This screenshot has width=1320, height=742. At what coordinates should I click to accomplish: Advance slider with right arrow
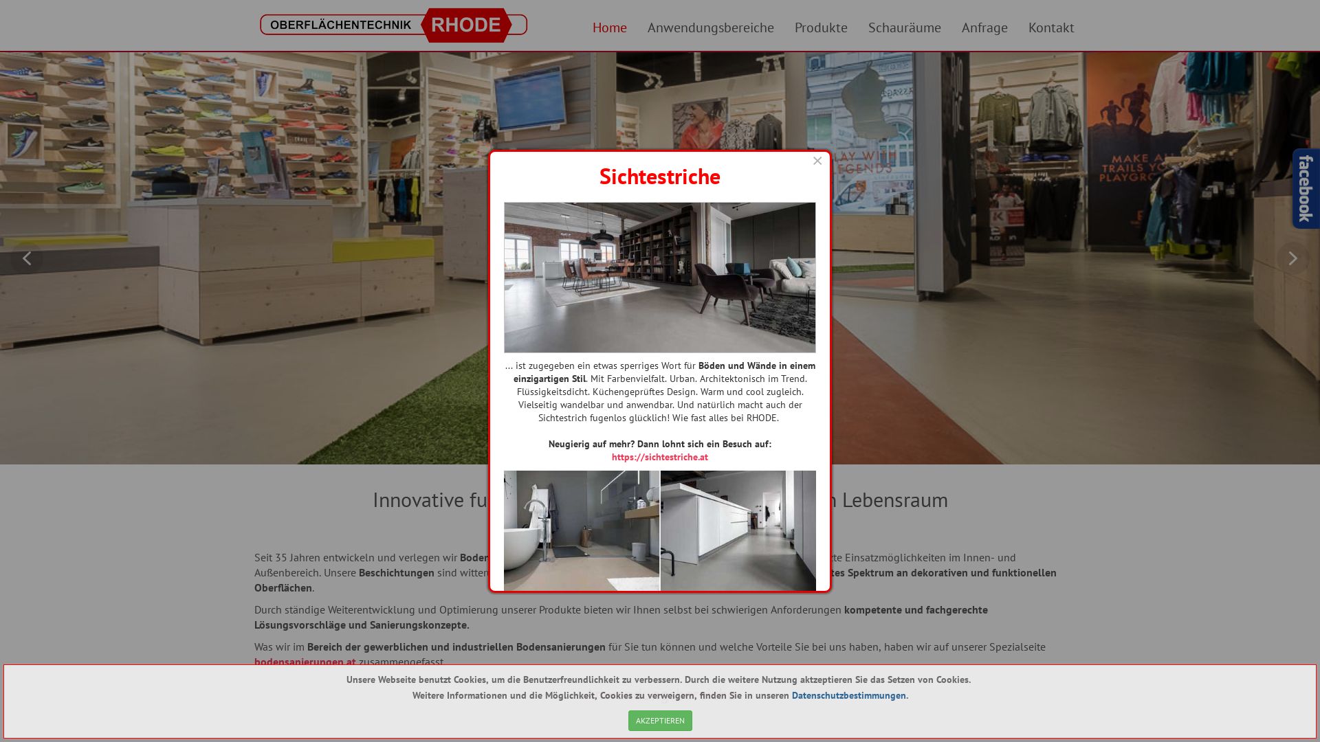tap(1292, 258)
